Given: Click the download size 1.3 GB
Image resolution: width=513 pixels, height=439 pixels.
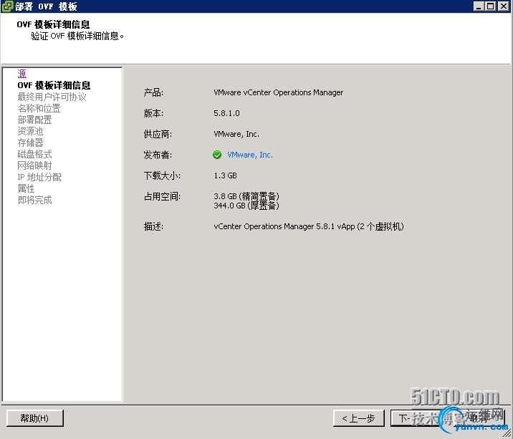Looking at the screenshot, I should pyautogui.click(x=225, y=175).
